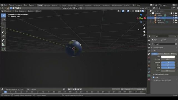Select the Select Box tool
Viewport: 178px width, 100px height.
tap(3, 16)
